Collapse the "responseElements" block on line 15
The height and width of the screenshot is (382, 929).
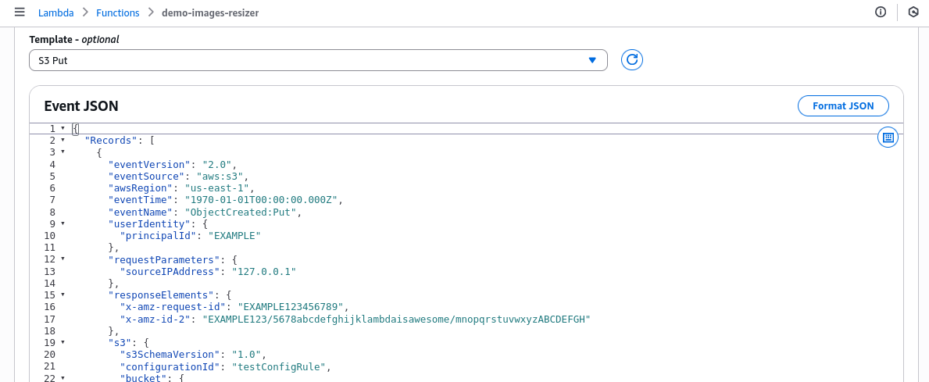click(x=63, y=295)
